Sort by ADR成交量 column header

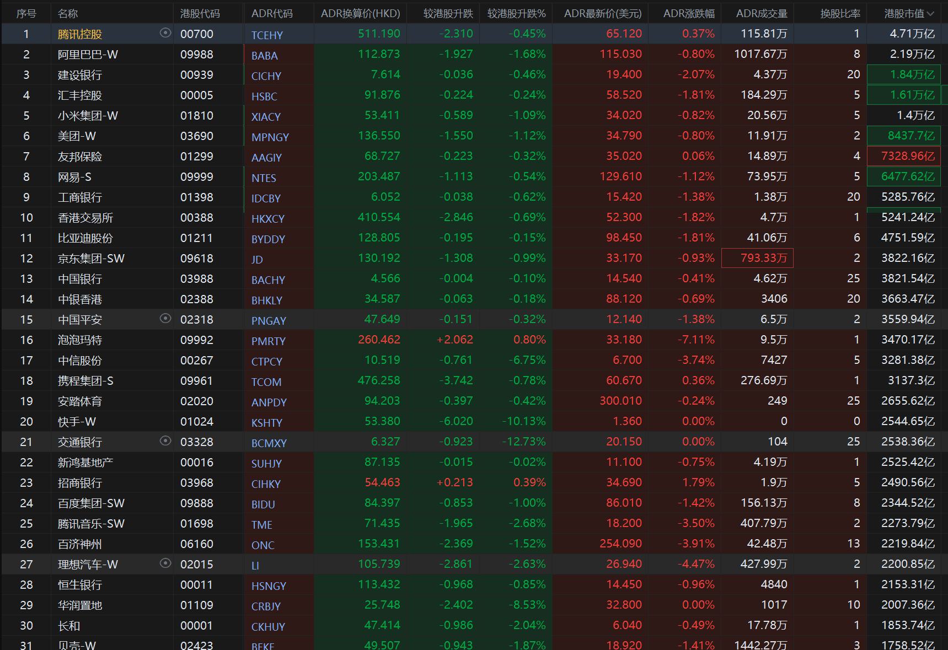click(x=762, y=14)
